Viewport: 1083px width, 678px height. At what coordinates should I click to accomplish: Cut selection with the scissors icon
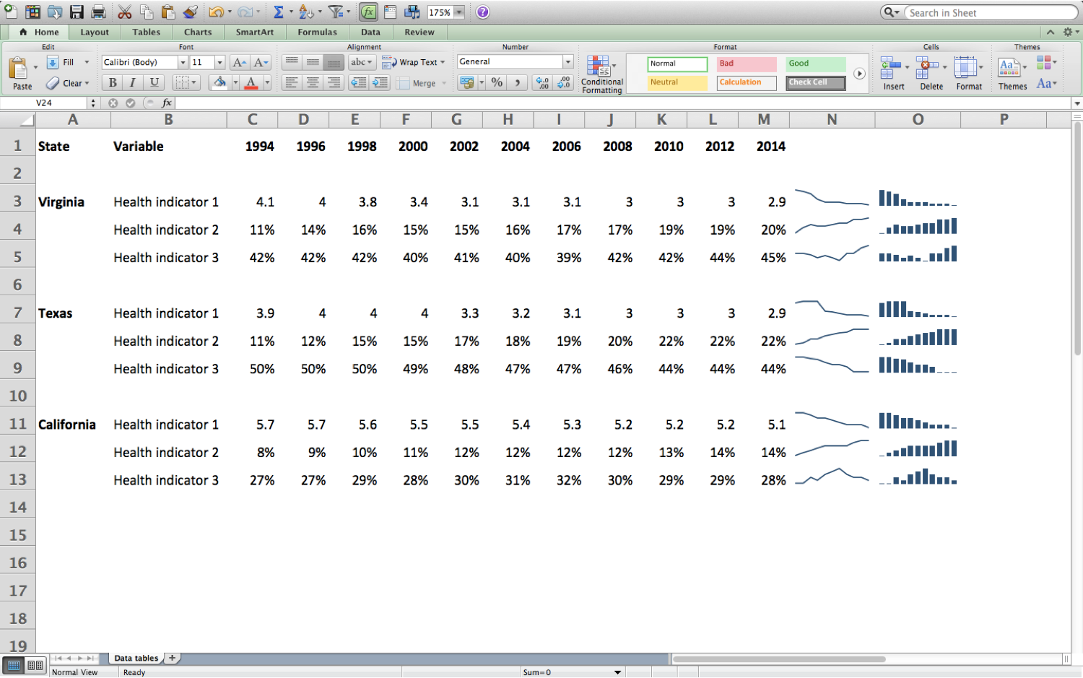[x=125, y=12]
